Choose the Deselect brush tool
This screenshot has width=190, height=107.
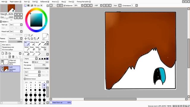click(44, 48)
